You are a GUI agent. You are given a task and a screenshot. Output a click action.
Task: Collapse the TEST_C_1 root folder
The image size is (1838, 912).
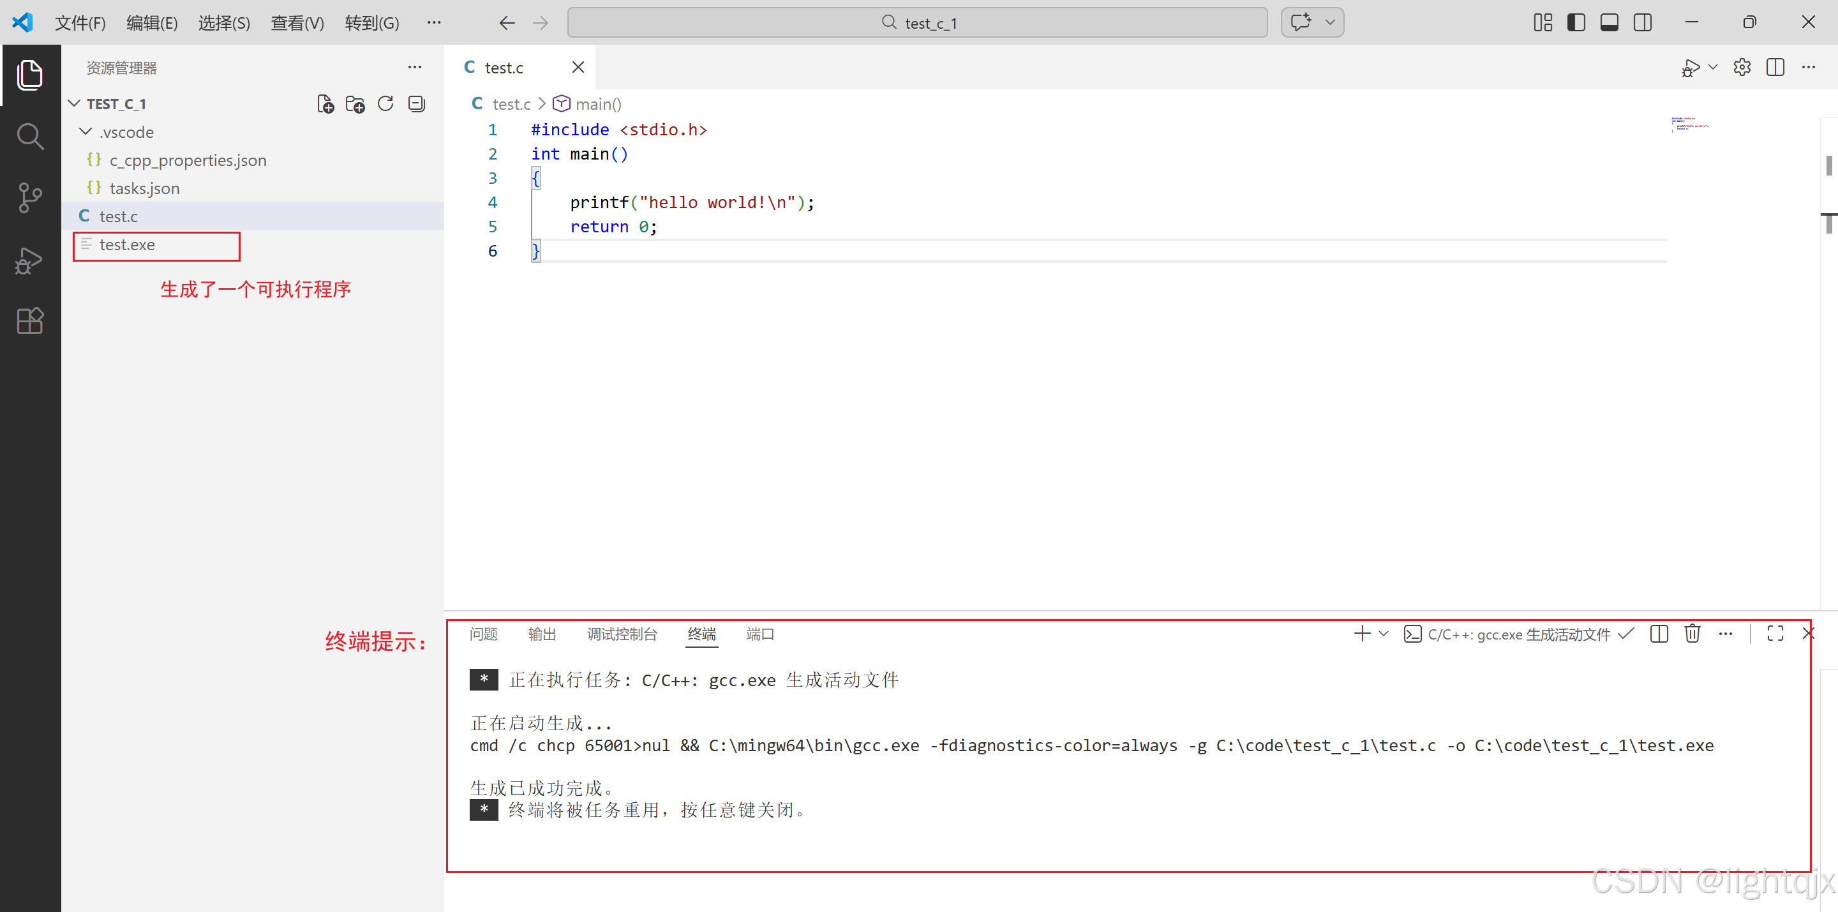tap(74, 104)
